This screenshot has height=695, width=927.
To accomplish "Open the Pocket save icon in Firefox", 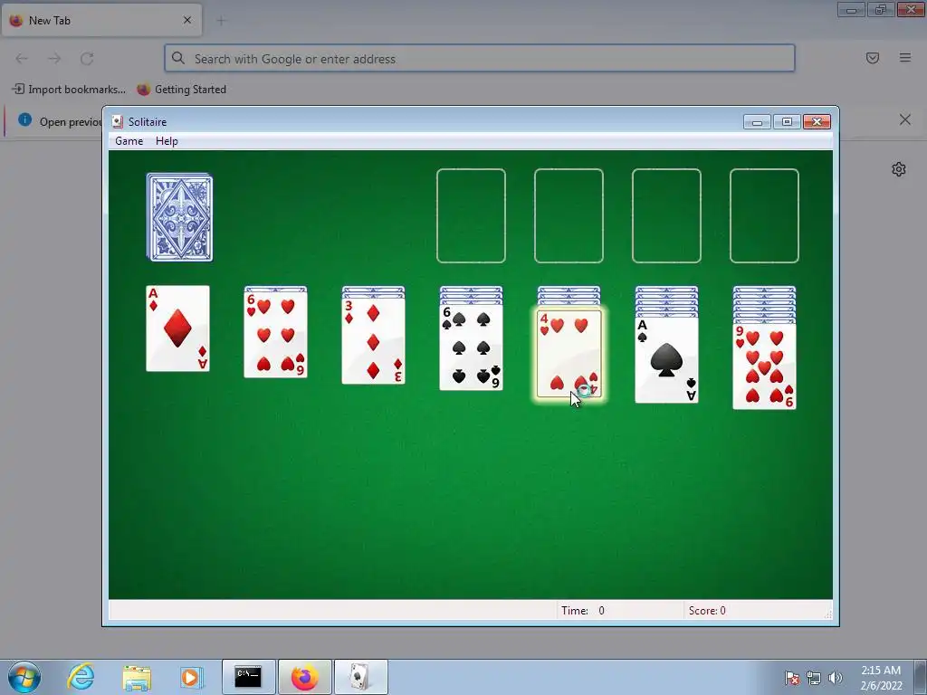I will 873,58.
